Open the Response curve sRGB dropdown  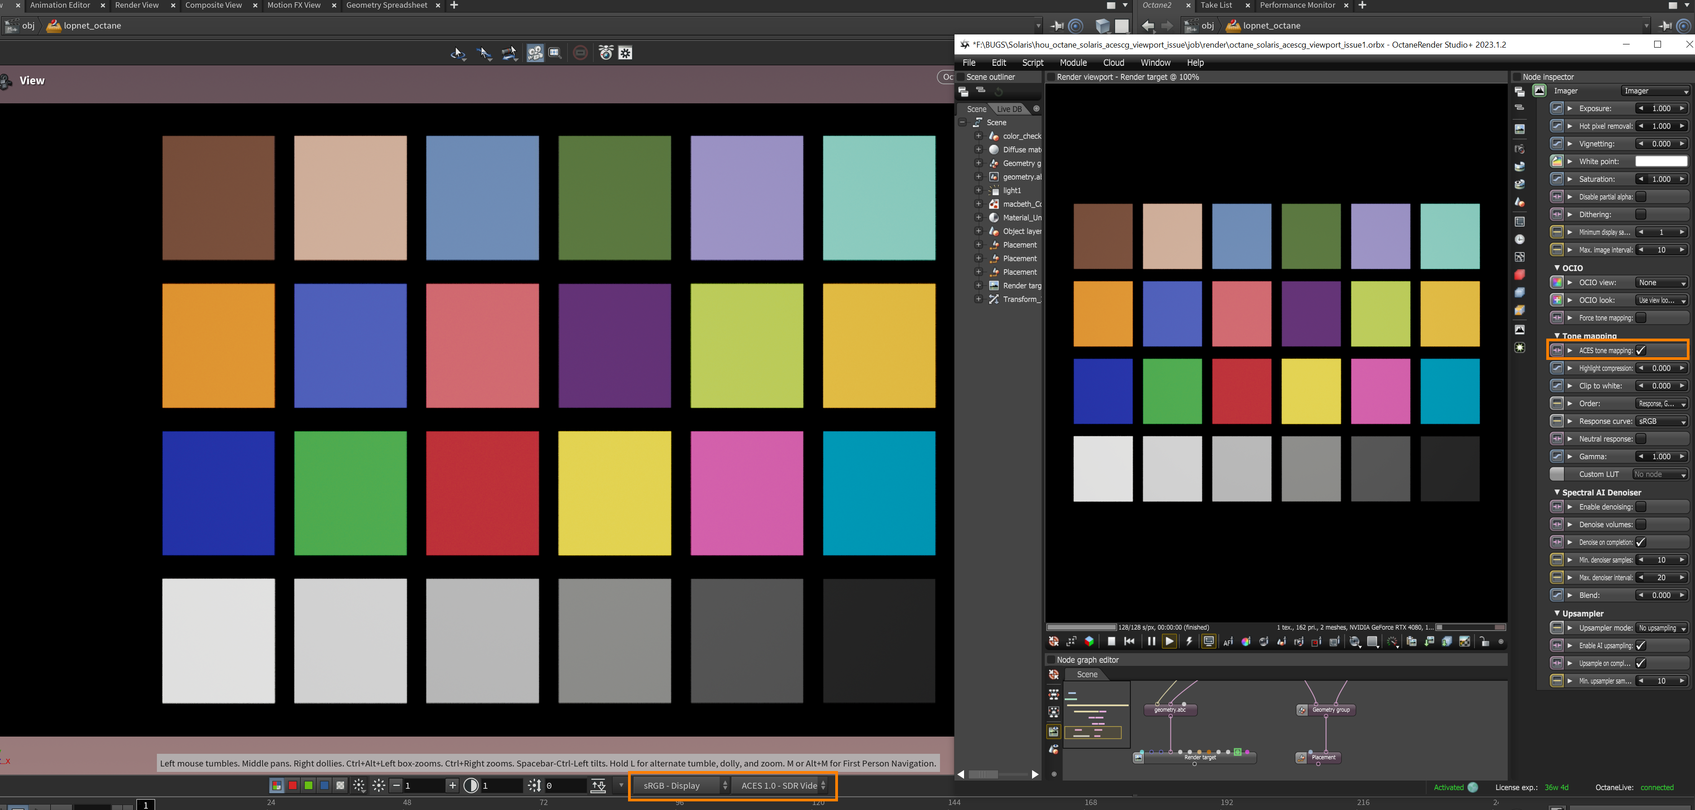[1661, 421]
